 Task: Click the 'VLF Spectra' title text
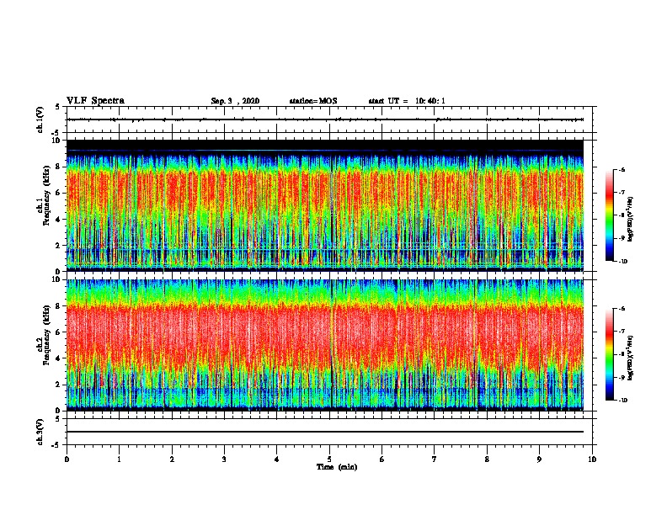[x=95, y=101]
